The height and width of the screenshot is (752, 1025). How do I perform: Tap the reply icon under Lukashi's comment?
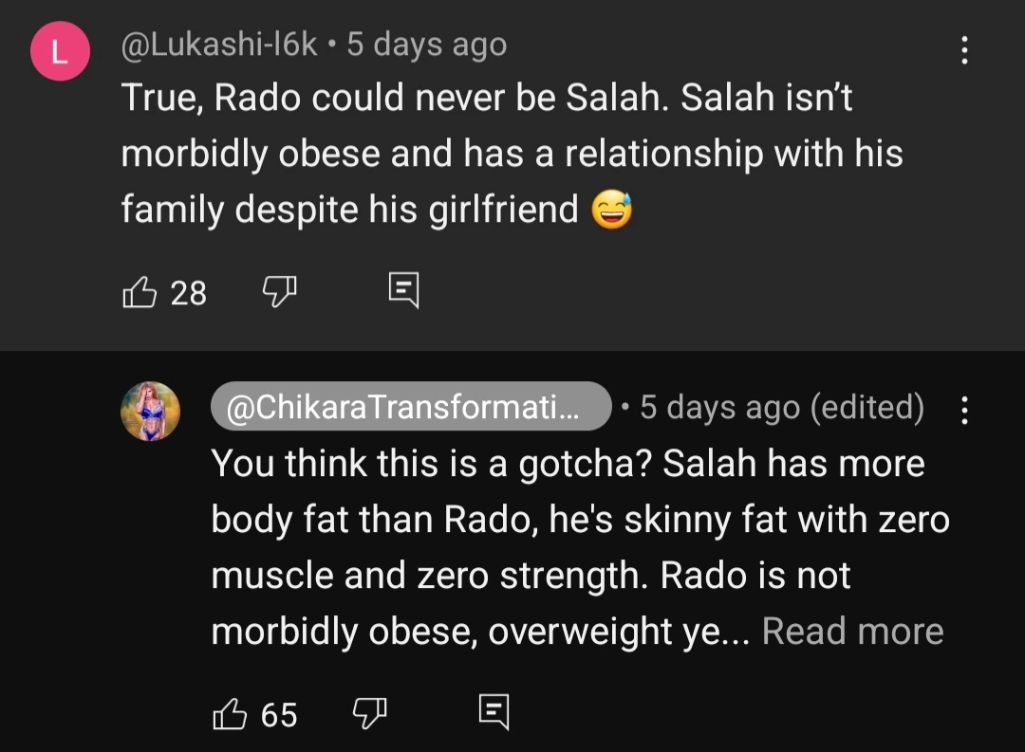[x=403, y=292]
